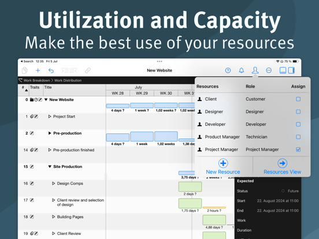Open the Resources View button

click(x=283, y=167)
